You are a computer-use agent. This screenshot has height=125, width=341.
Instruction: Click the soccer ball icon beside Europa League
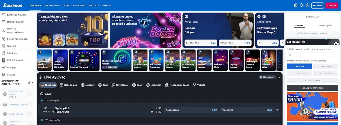[x=5, y=114]
